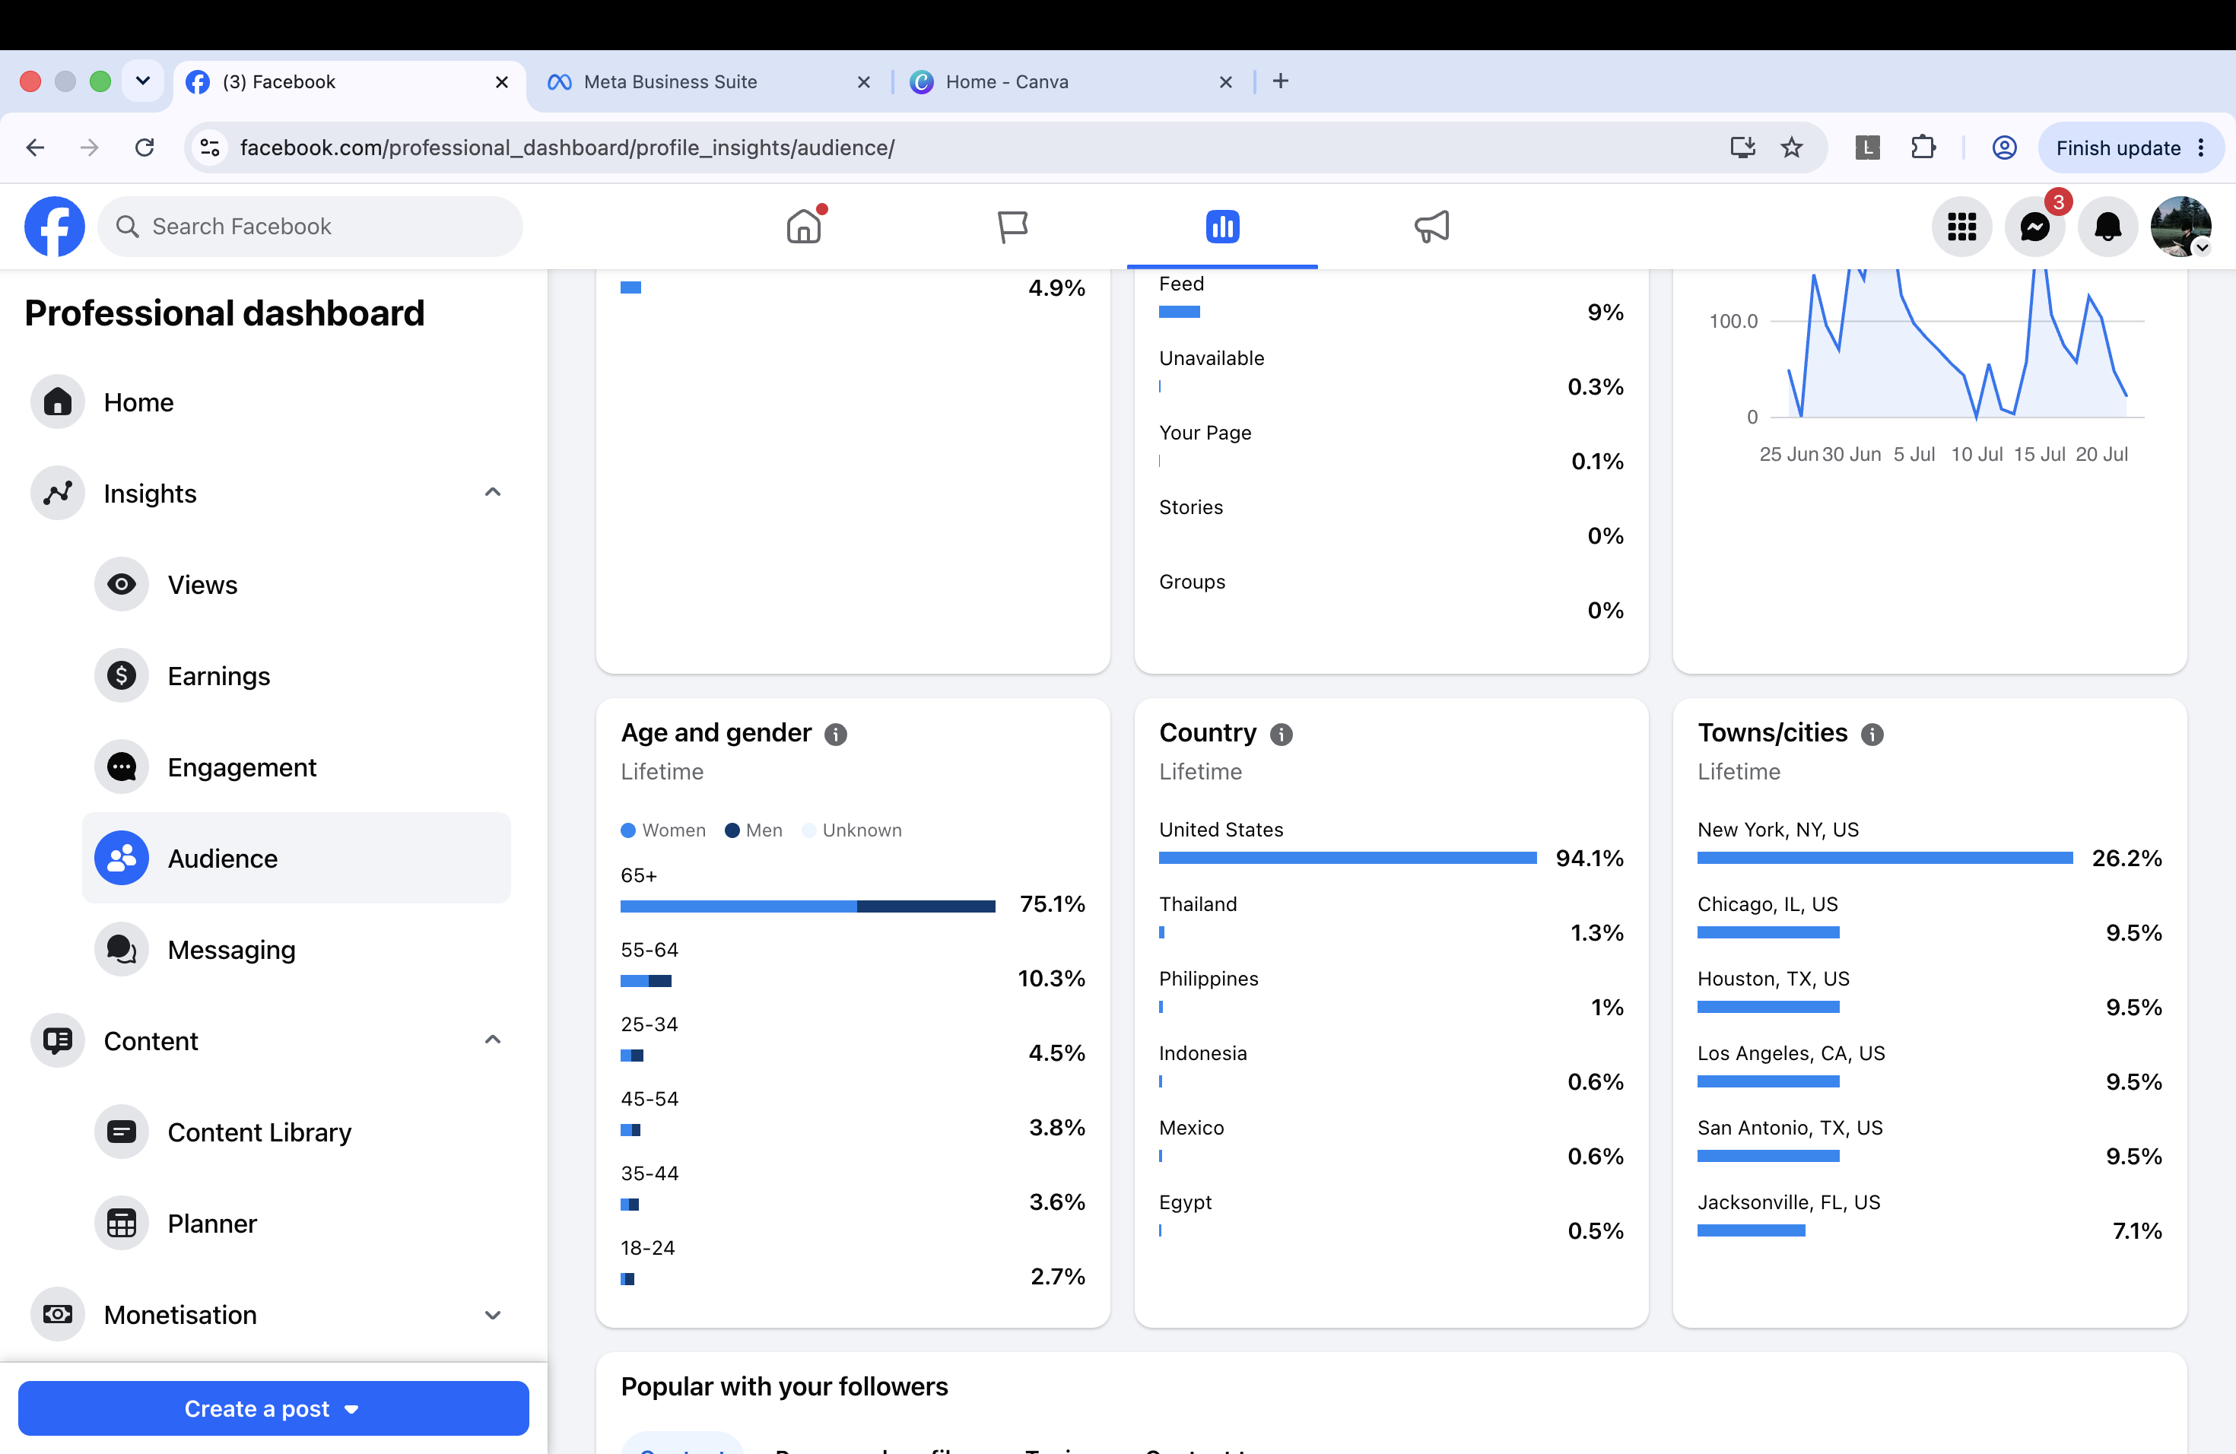Close the Facebook tab

pyautogui.click(x=502, y=81)
